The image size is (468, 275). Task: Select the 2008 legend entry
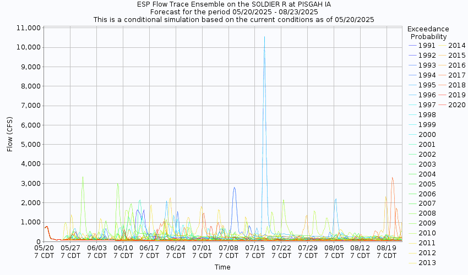pyautogui.click(x=422, y=213)
